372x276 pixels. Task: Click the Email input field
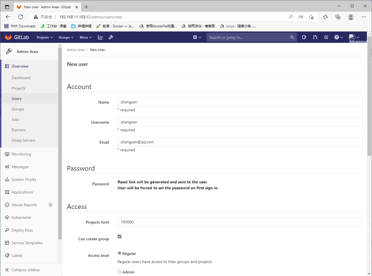coord(240,142)
